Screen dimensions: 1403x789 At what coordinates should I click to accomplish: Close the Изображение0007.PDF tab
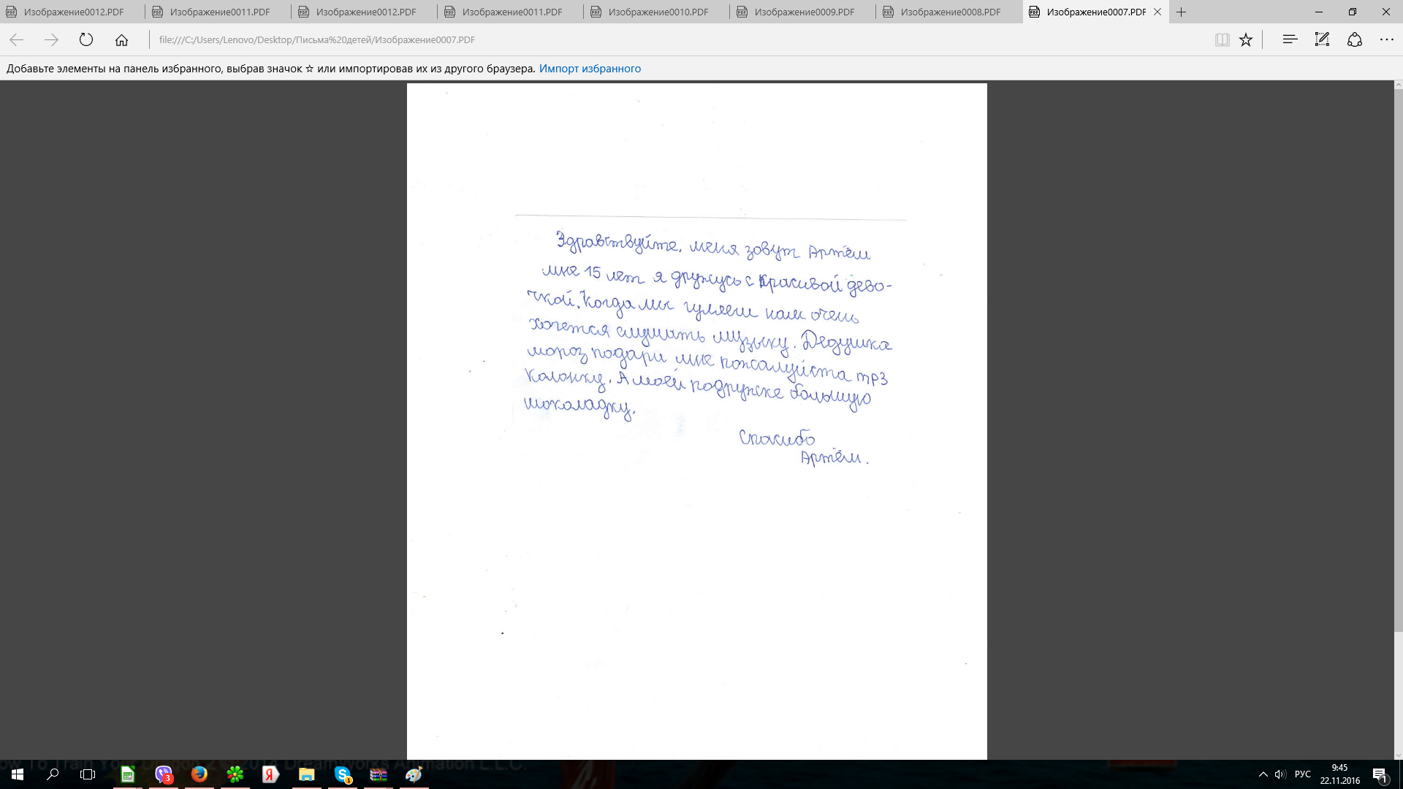1157,12
